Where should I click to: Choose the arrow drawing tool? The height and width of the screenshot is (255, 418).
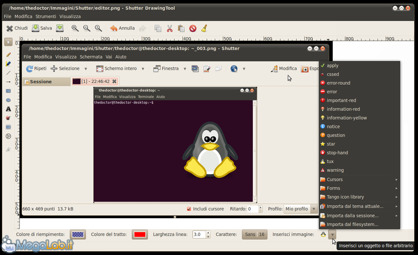(x=8, y=82)
